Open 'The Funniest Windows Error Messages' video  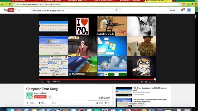point(150,100)
